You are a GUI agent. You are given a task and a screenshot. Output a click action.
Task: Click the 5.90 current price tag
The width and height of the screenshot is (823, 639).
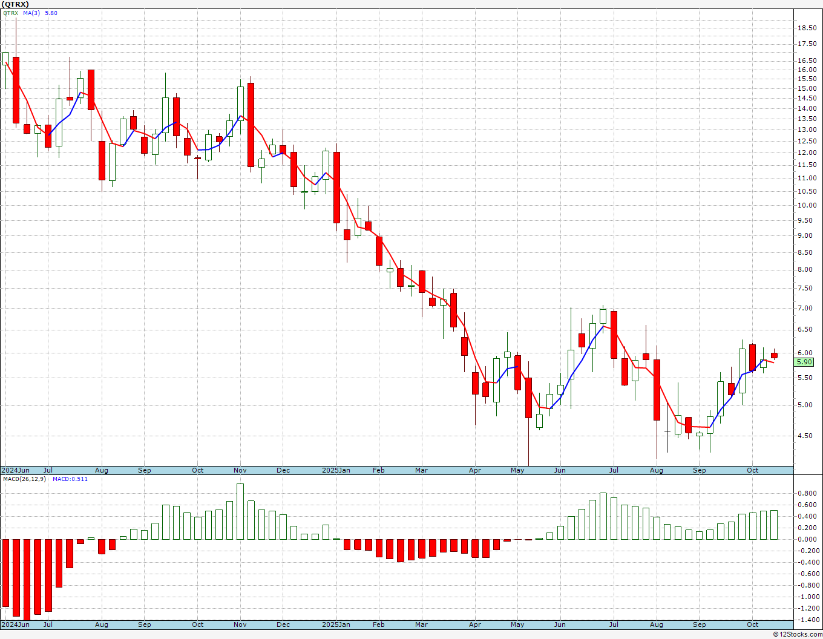[805, 362]
